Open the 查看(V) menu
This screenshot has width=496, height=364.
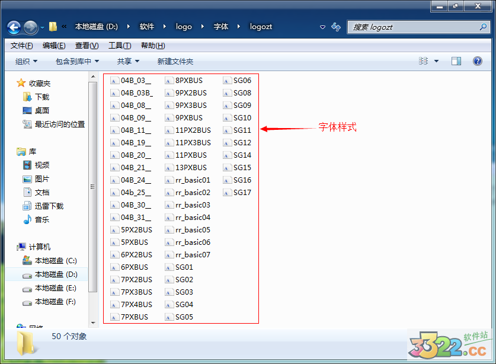pyautogui.click(x=87, y=46)
